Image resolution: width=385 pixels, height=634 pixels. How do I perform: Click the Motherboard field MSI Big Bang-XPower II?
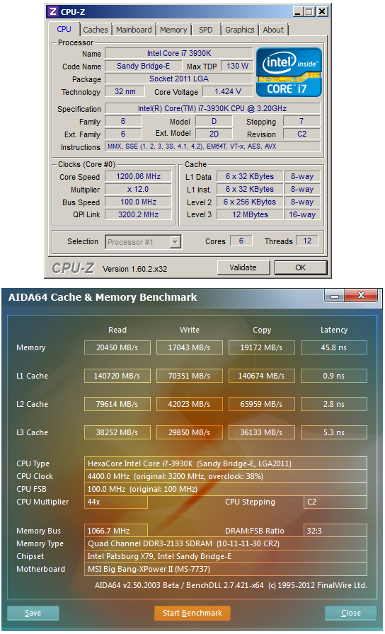[x=226, y=569]
